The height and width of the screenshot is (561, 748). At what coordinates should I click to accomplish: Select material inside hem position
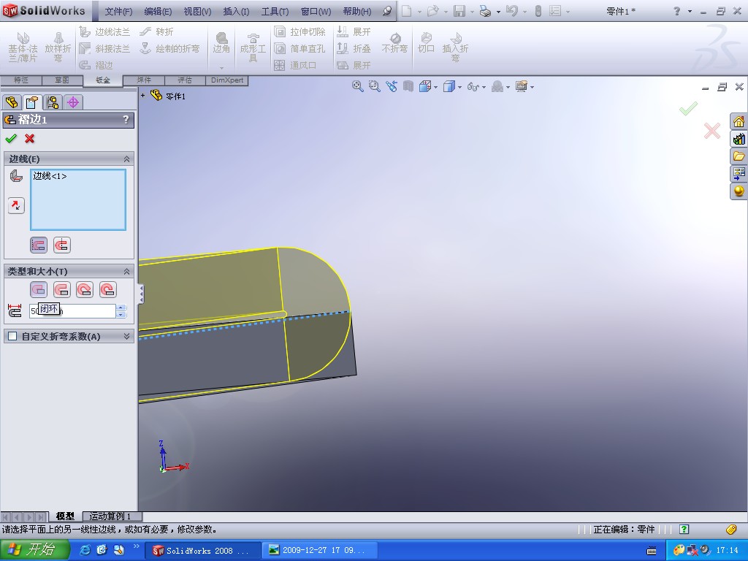[x=39, y=245]
